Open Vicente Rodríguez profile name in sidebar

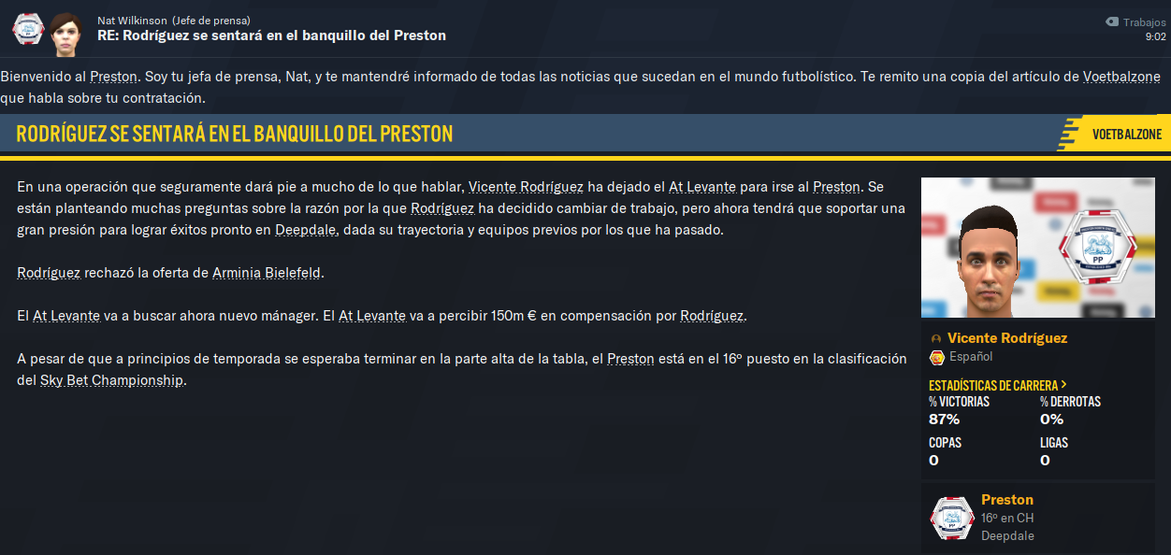[1007, 338]
